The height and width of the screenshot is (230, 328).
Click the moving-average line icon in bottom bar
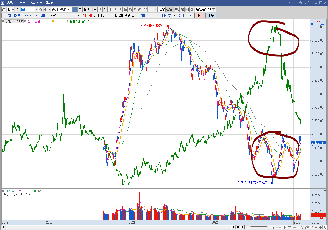290,227
